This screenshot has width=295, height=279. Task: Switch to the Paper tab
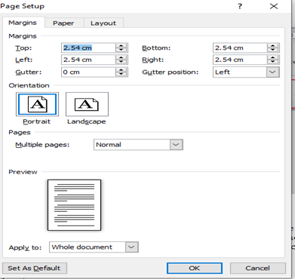coord(63,23)
